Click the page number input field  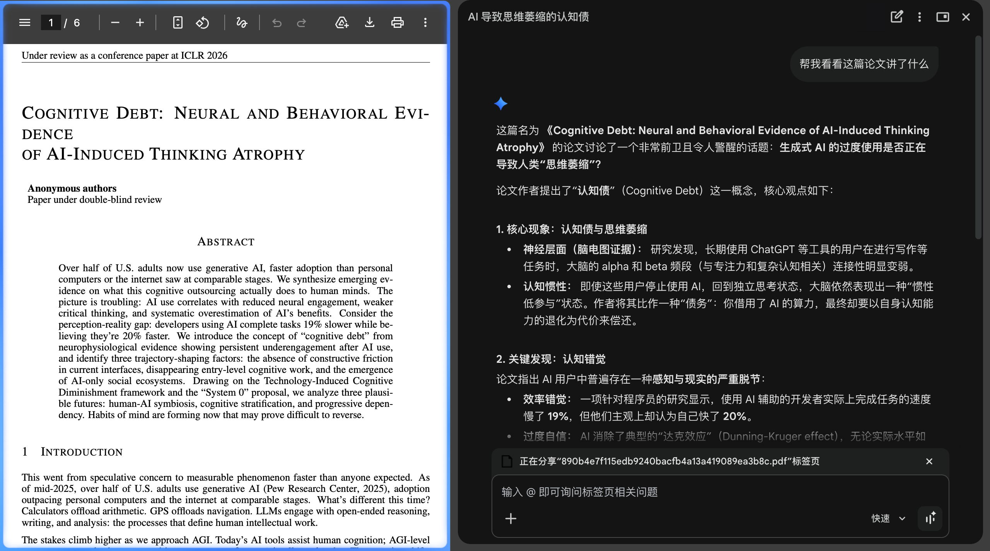pyautogui.click(x=51, y=23)
